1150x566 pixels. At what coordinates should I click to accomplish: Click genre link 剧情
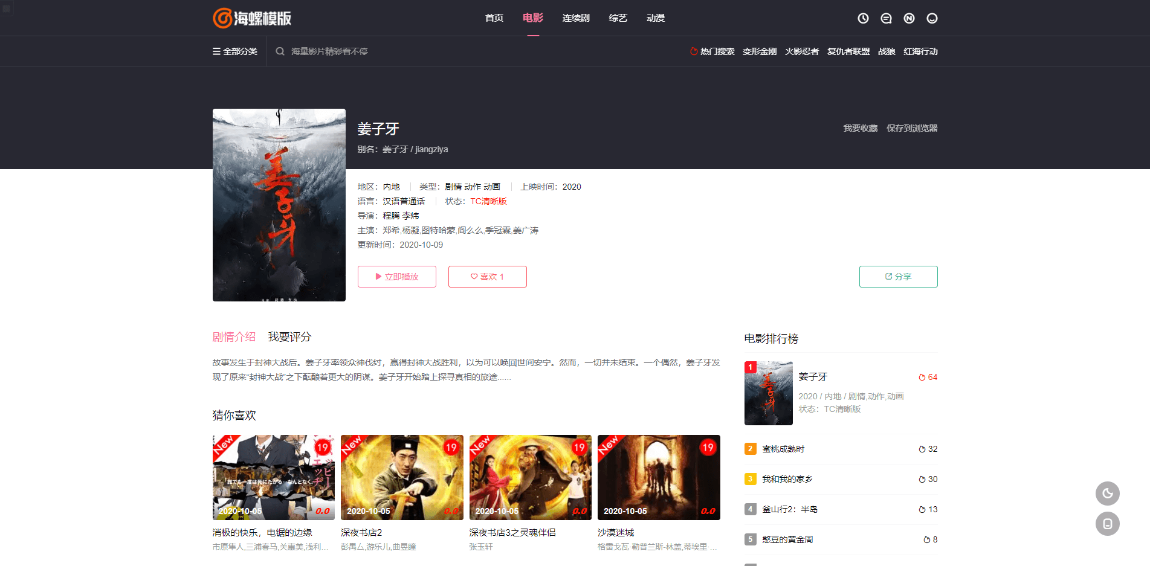453,187
